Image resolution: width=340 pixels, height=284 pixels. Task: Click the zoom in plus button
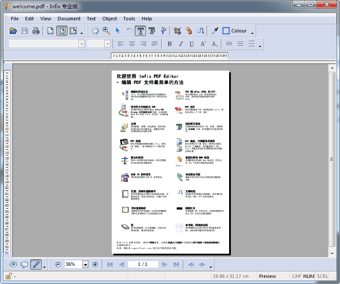pyautogui.click(x=95, y=265)
